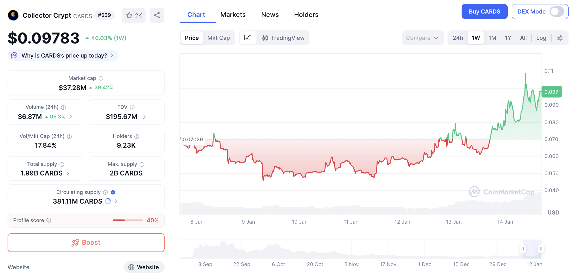
Task: Select the line chart icon
Action: click(247, 38)
